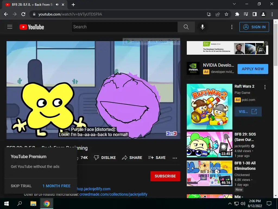Screen dimensions: 278x209
Task: Click APPLY NOW on NVIDIA ad
Action: pyautogui.click(x=253, y=69)
